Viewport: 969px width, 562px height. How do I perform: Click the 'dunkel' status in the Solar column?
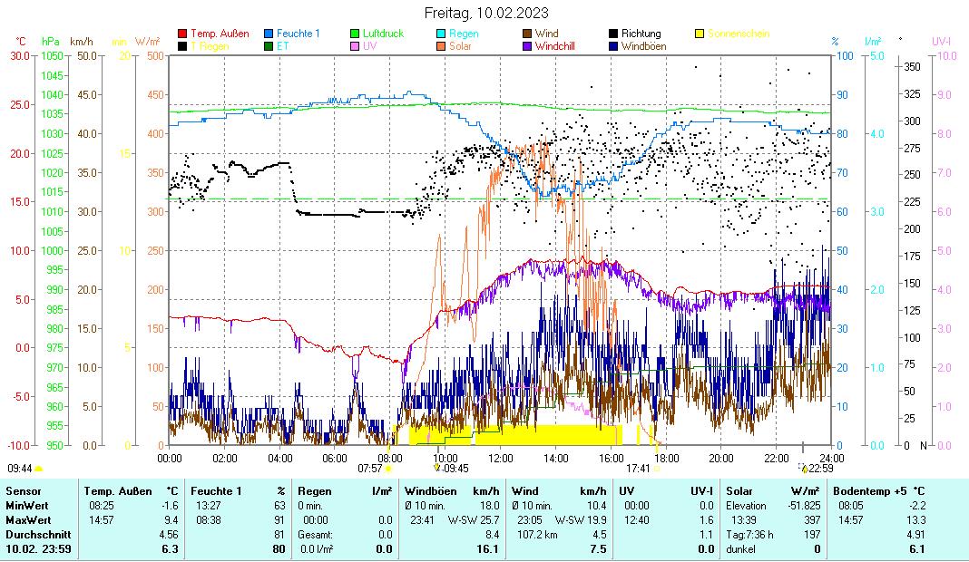click(x=740, y=549)
